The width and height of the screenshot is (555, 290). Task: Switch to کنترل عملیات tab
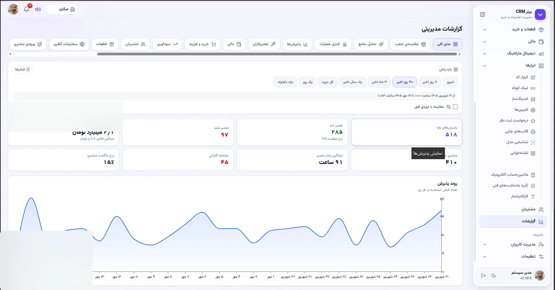(x=333, y=44)
